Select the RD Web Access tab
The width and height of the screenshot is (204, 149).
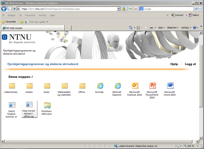33,28
